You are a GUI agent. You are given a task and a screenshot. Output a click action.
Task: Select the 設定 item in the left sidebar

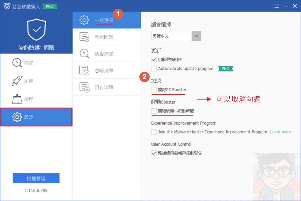click(36, 117)
